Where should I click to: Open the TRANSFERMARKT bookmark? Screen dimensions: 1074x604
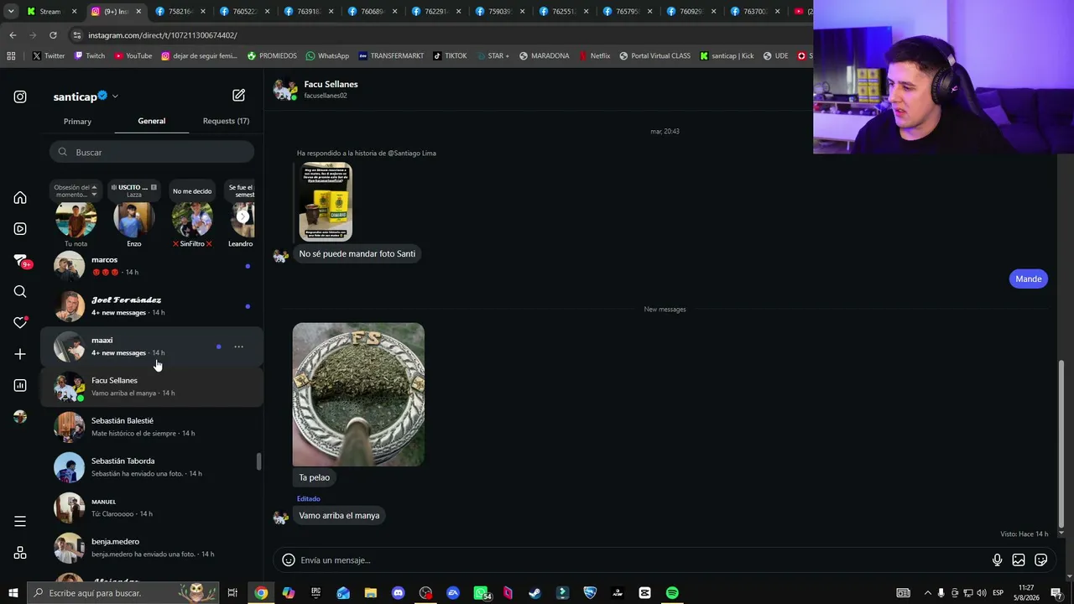[x=391, y=56]
